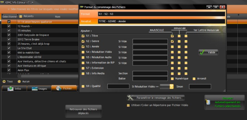This screenshot has height=120, width=247.
Task: Enable the %4 : Résolution Vidéo checkbox
Action: coord(83,52)
